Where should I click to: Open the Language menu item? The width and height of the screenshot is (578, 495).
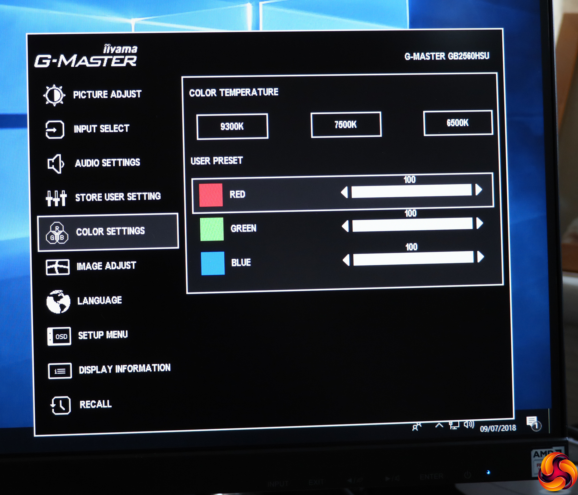coord(100,300)
